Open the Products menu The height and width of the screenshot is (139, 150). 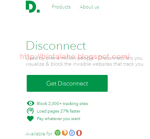point(61,7)
